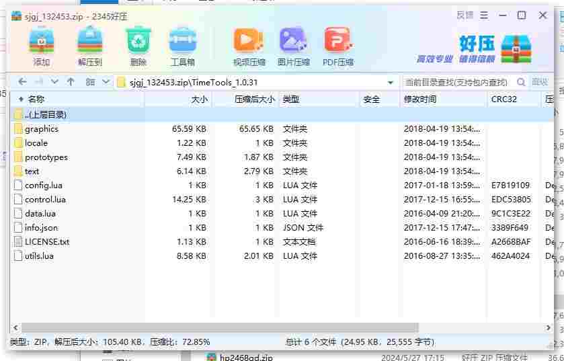Image resolution: width=564 pixels, height=361 pixels.
Task: Open the address path dropdown arrow
Action: [x=391, y=83]
